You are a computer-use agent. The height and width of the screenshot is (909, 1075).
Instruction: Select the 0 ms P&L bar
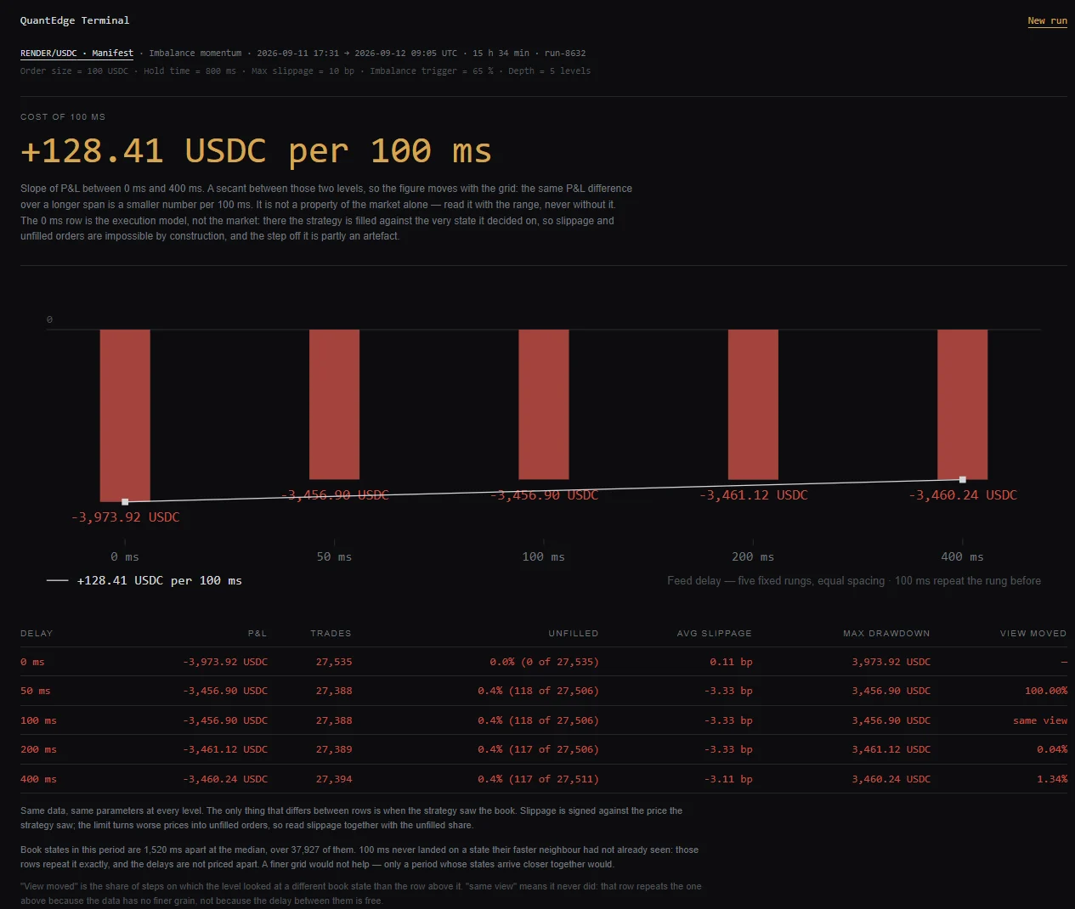click(125, 415)
